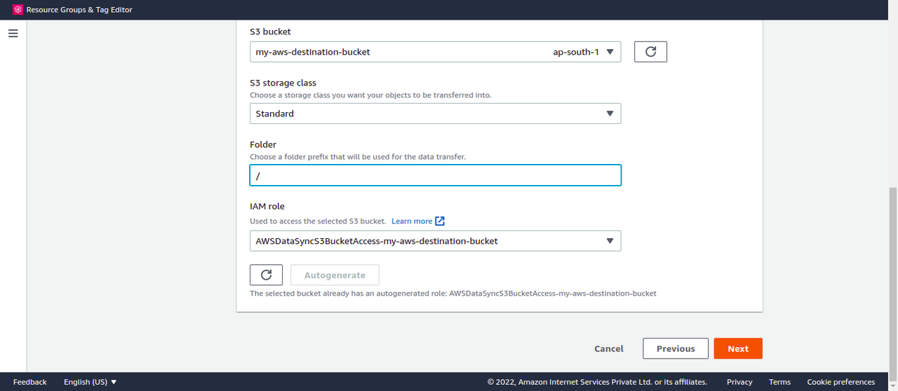Screen dimensions: 898x391
Task: Cancel the location configuration
Action: pos(608,349)
